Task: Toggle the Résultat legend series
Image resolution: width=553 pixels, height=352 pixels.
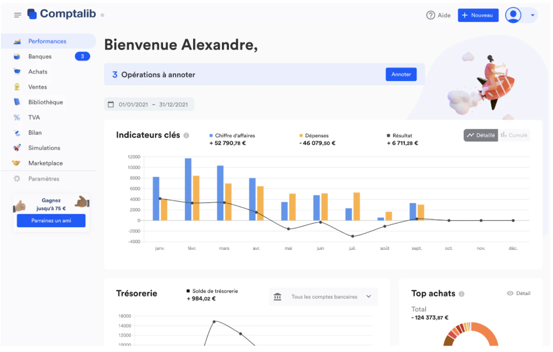Action: pyautogui.click(x=399, y=135)
